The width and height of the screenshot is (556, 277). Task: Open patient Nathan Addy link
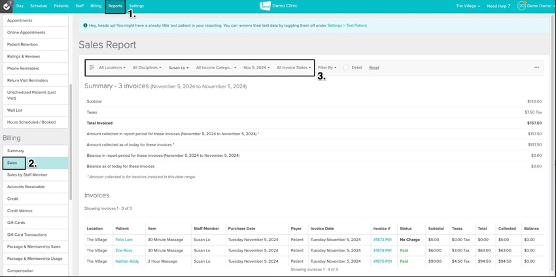[127, 261]
